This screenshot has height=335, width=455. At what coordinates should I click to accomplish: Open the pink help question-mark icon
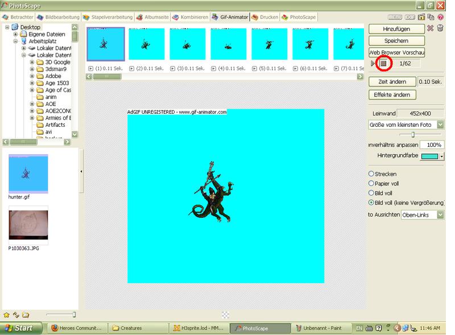click(440, 17)
